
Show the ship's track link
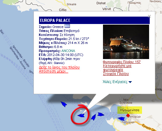click(x=59, y=67)
